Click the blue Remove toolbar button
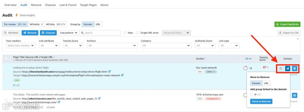Viewport: 304px width, 112px height. [30, 33]
